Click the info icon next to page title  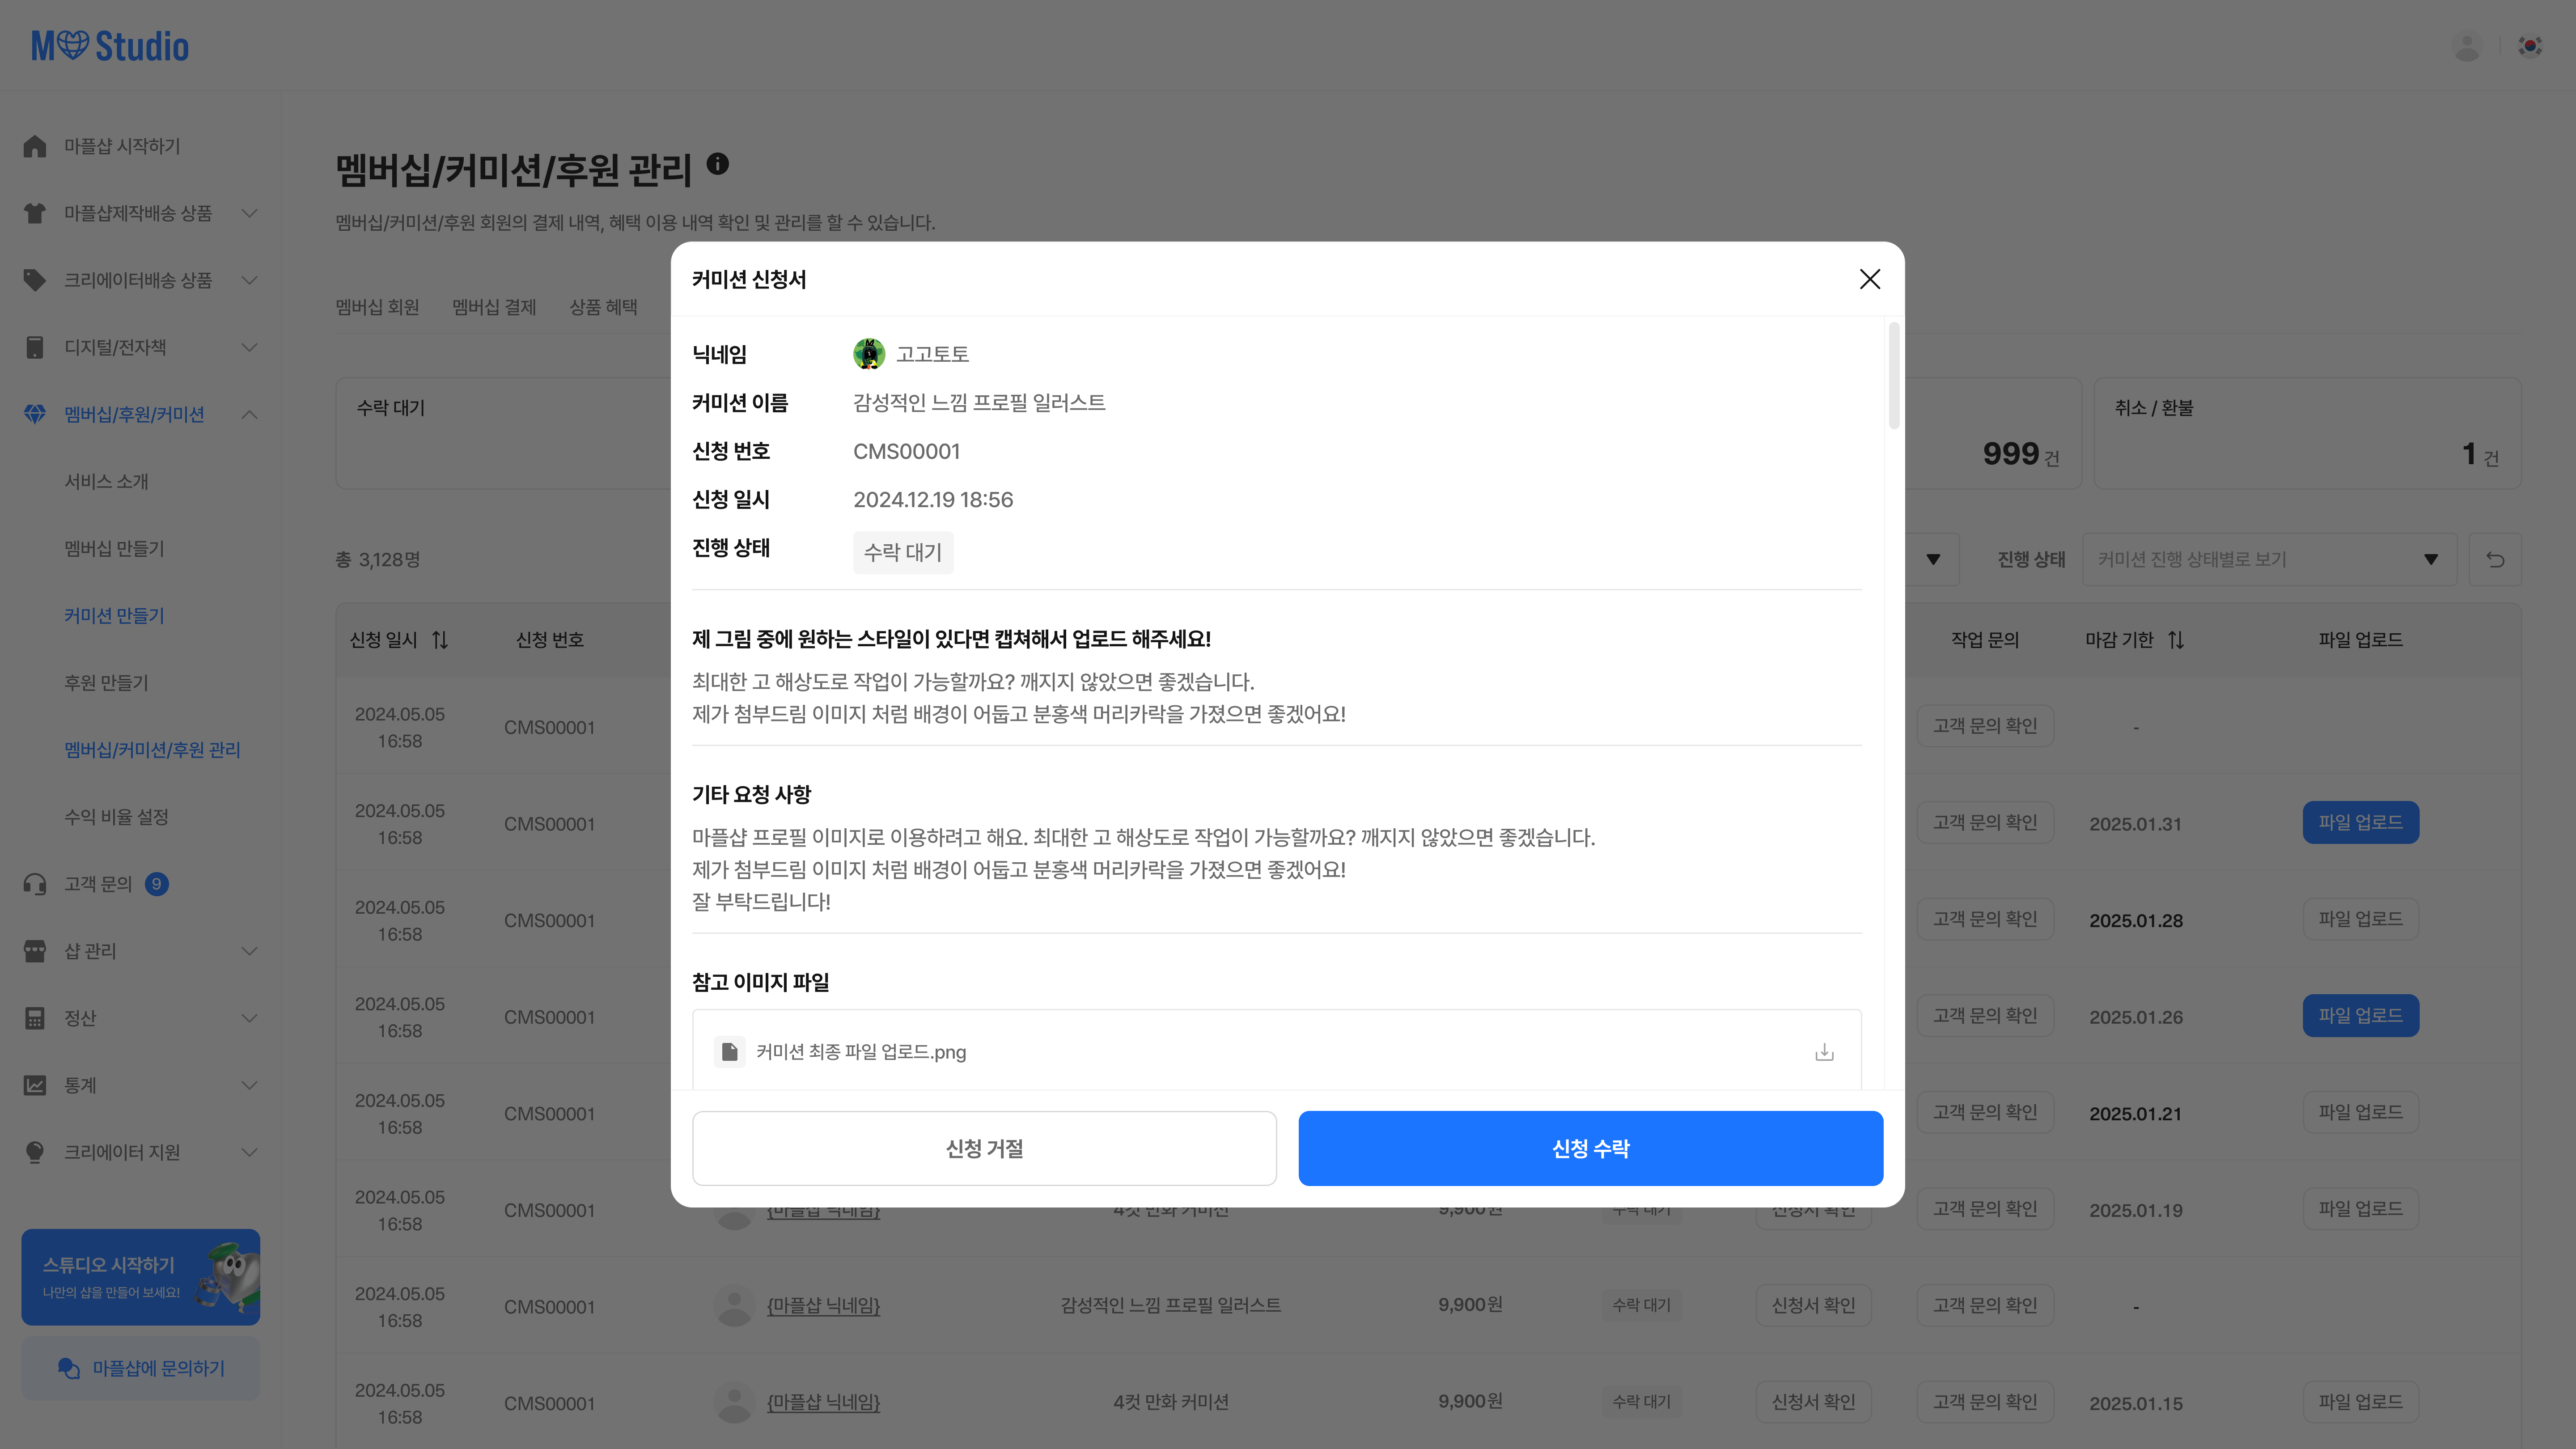coord(717,164)
